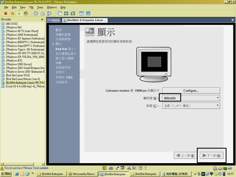Click the Manage Snapshots toolbar icon
236x177 pixels.
[49, 13]
